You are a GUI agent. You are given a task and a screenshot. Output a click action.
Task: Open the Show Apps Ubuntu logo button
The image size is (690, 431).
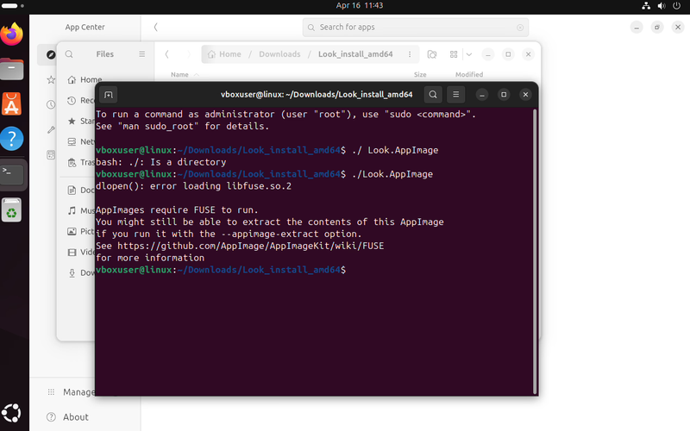click(x=11, y=413)
